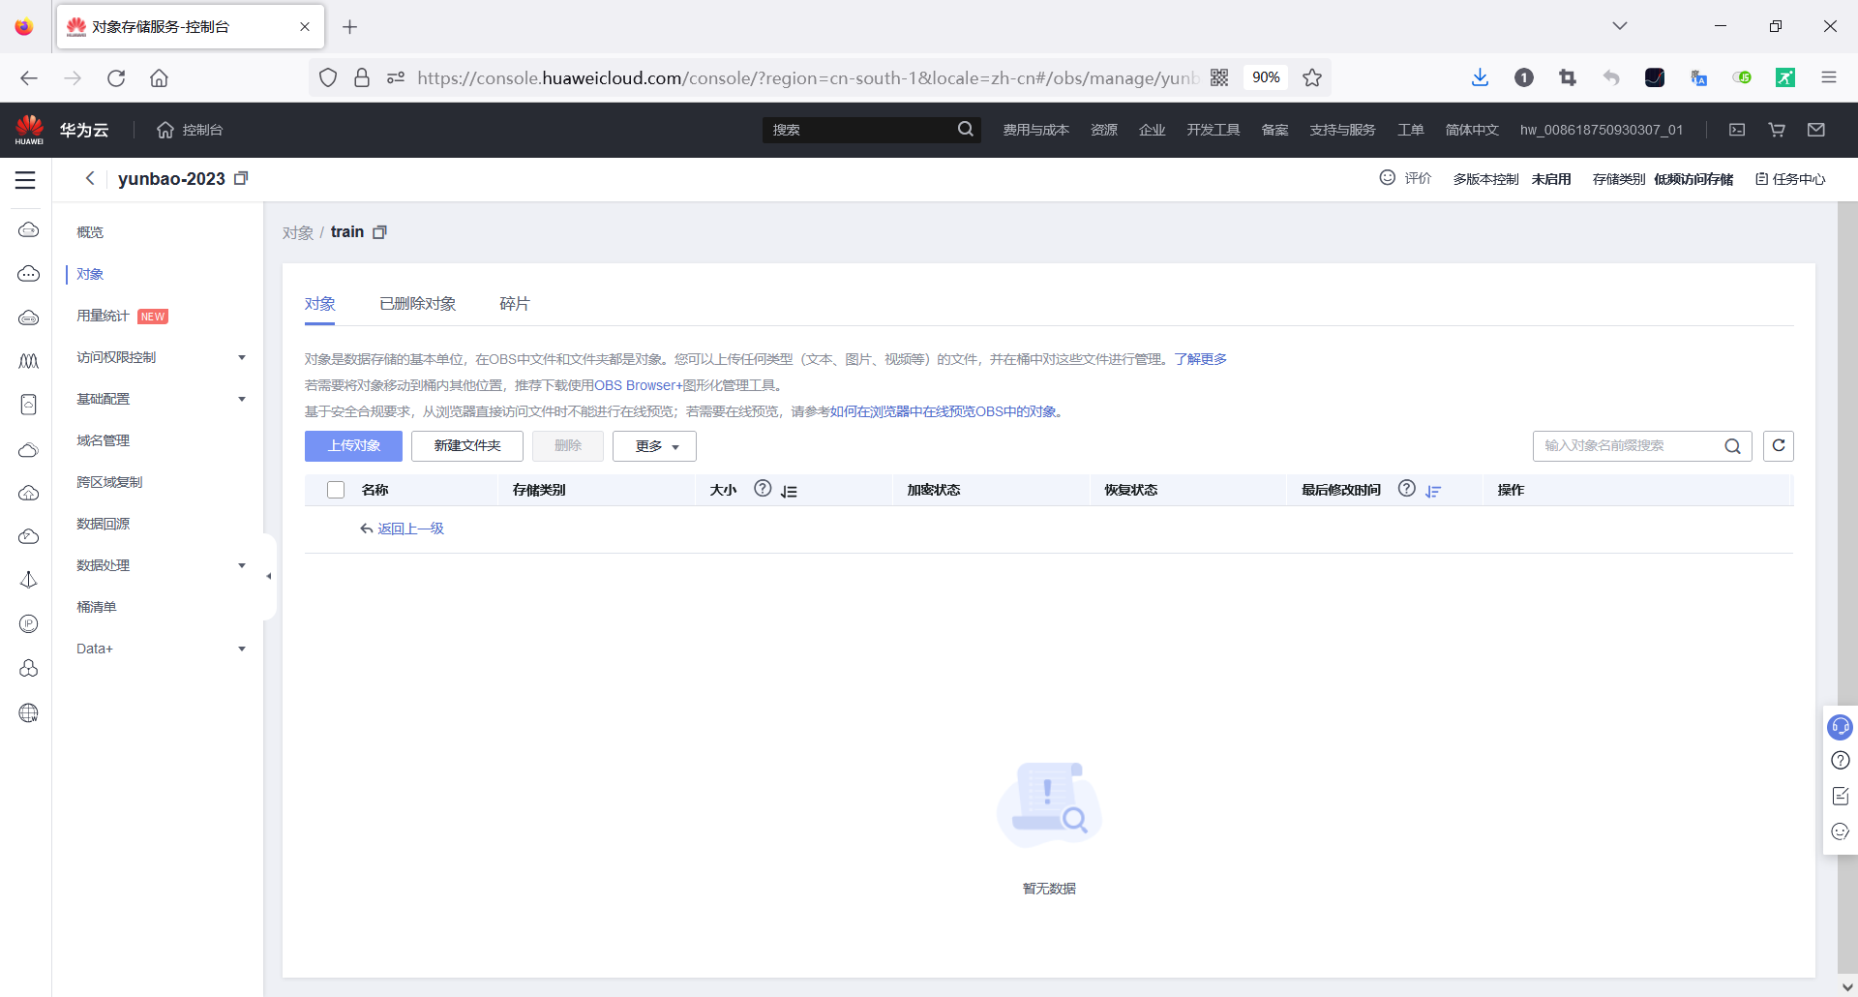The width and height of the screenshot is (1858, 997).
Task: Switch to the 已删除对象 tab
Action: point(417,303)
